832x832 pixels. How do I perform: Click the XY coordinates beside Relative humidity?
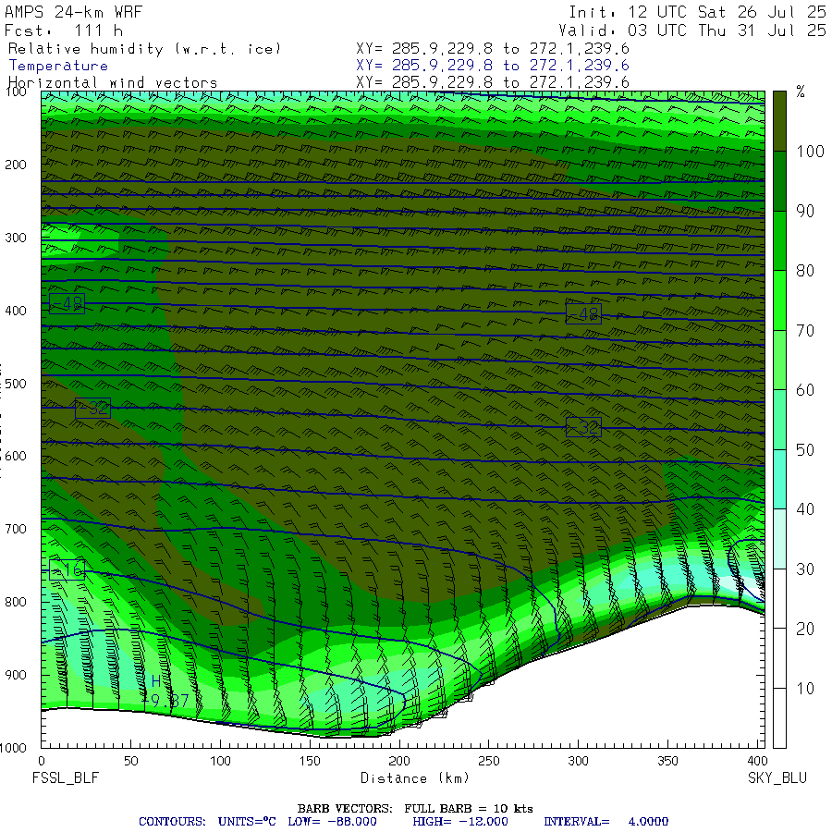tap(493, 49)
